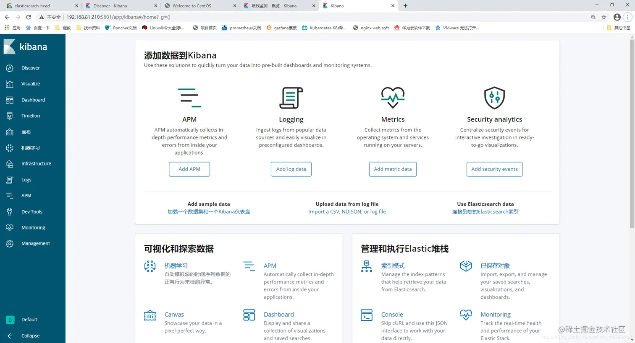Open the browser zoom magnifier icon
This screenshot has height=343, width=635.
pos(593,17)
